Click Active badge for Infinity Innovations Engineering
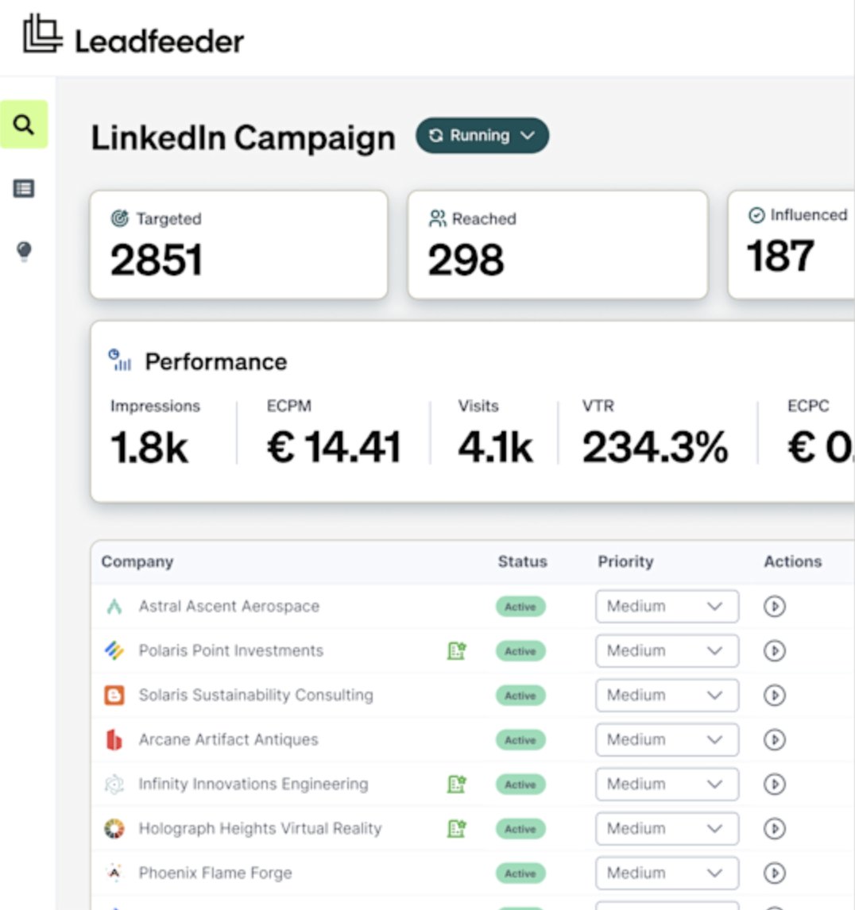The image size is (855, 910). (520, 785)
